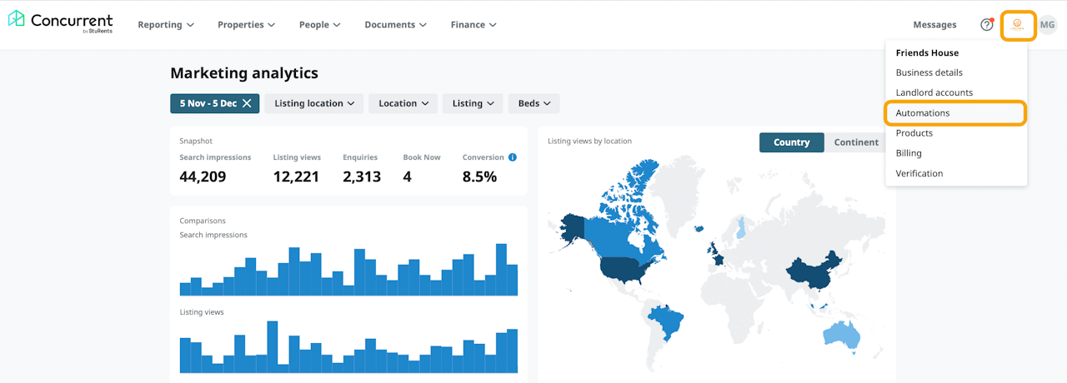
Task: Expand the Beds filter dropdown
Action: pyautogui.click(x=533, y=103)
